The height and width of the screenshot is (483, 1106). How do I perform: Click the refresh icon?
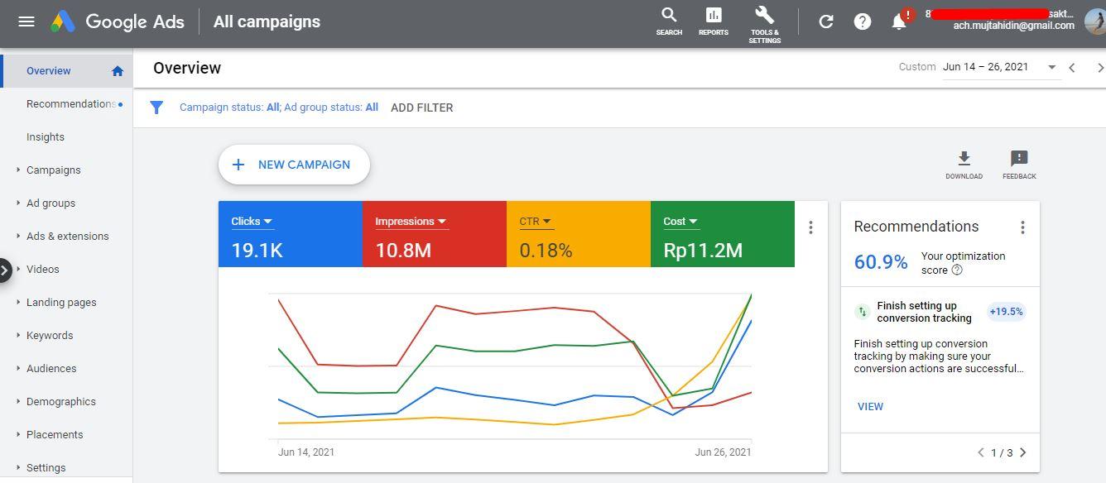(x=826, y=22)
